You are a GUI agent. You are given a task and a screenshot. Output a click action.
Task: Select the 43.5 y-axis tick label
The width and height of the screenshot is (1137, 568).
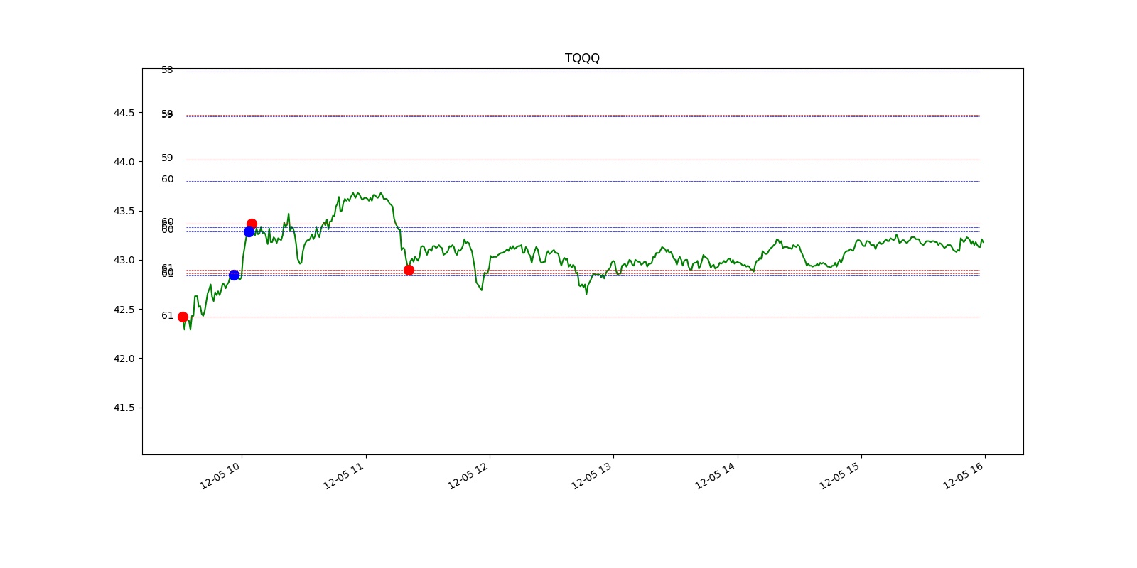tap(124, 212)
